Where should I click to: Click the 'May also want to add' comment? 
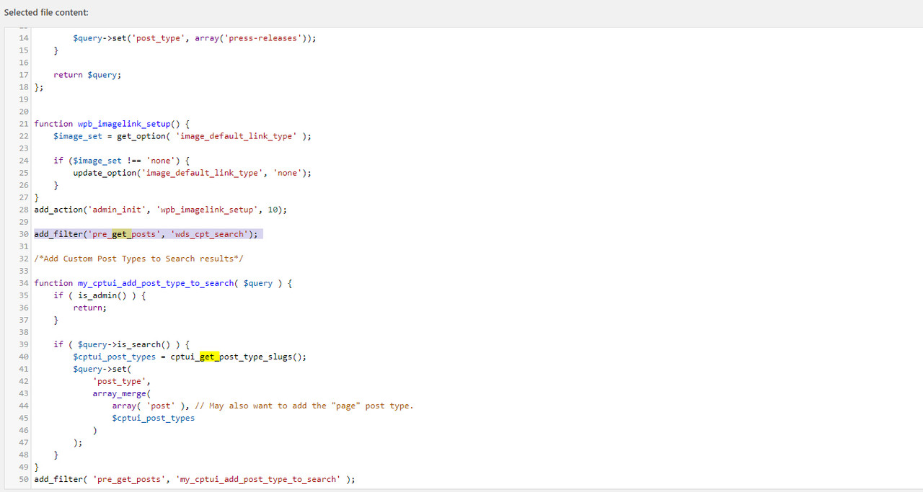click(304, 406)
